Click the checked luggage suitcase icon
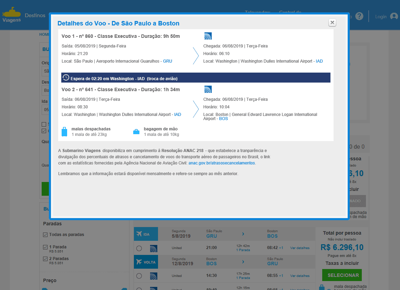This screenshot has height=290, width=400. [64, 132]
